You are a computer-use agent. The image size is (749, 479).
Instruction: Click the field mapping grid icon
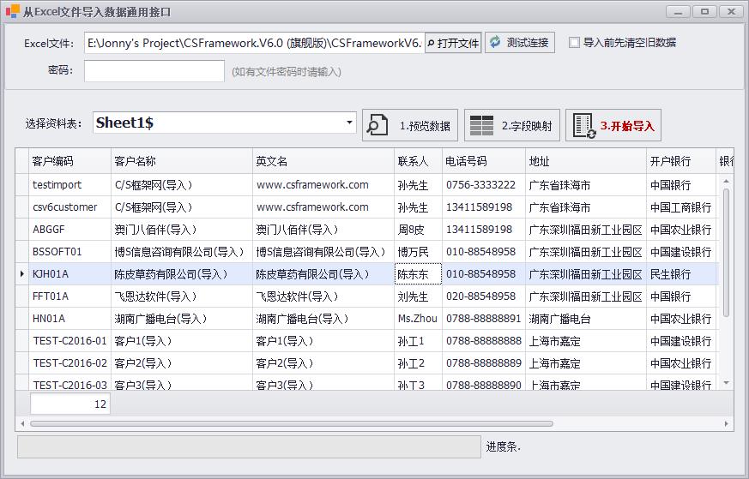click(482, 125)
